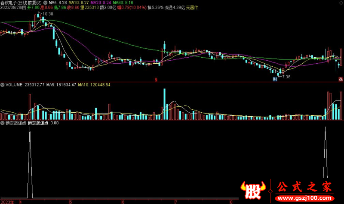Click the 10.38 high price label

(48, 14)
